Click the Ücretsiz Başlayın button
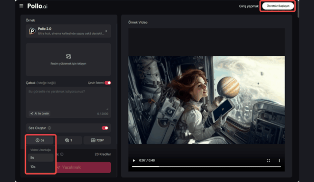 278,6
